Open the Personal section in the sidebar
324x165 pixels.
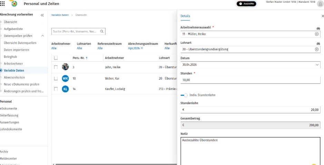point(6,101)
